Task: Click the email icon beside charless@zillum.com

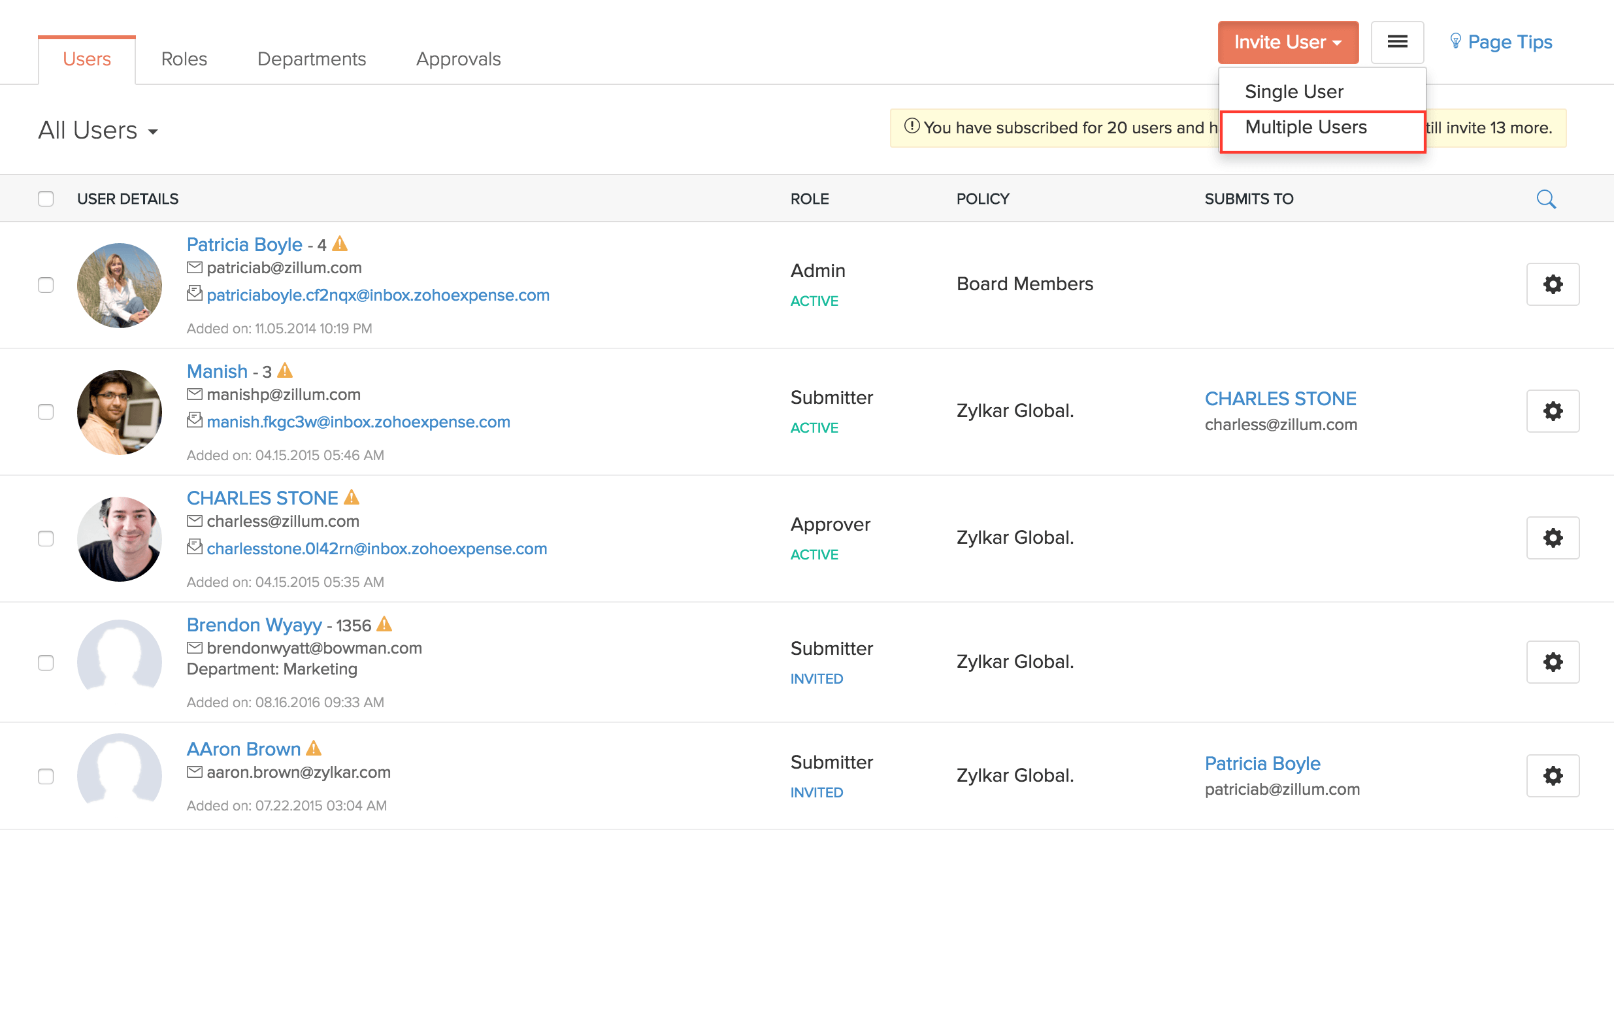Action: (193, 520)
